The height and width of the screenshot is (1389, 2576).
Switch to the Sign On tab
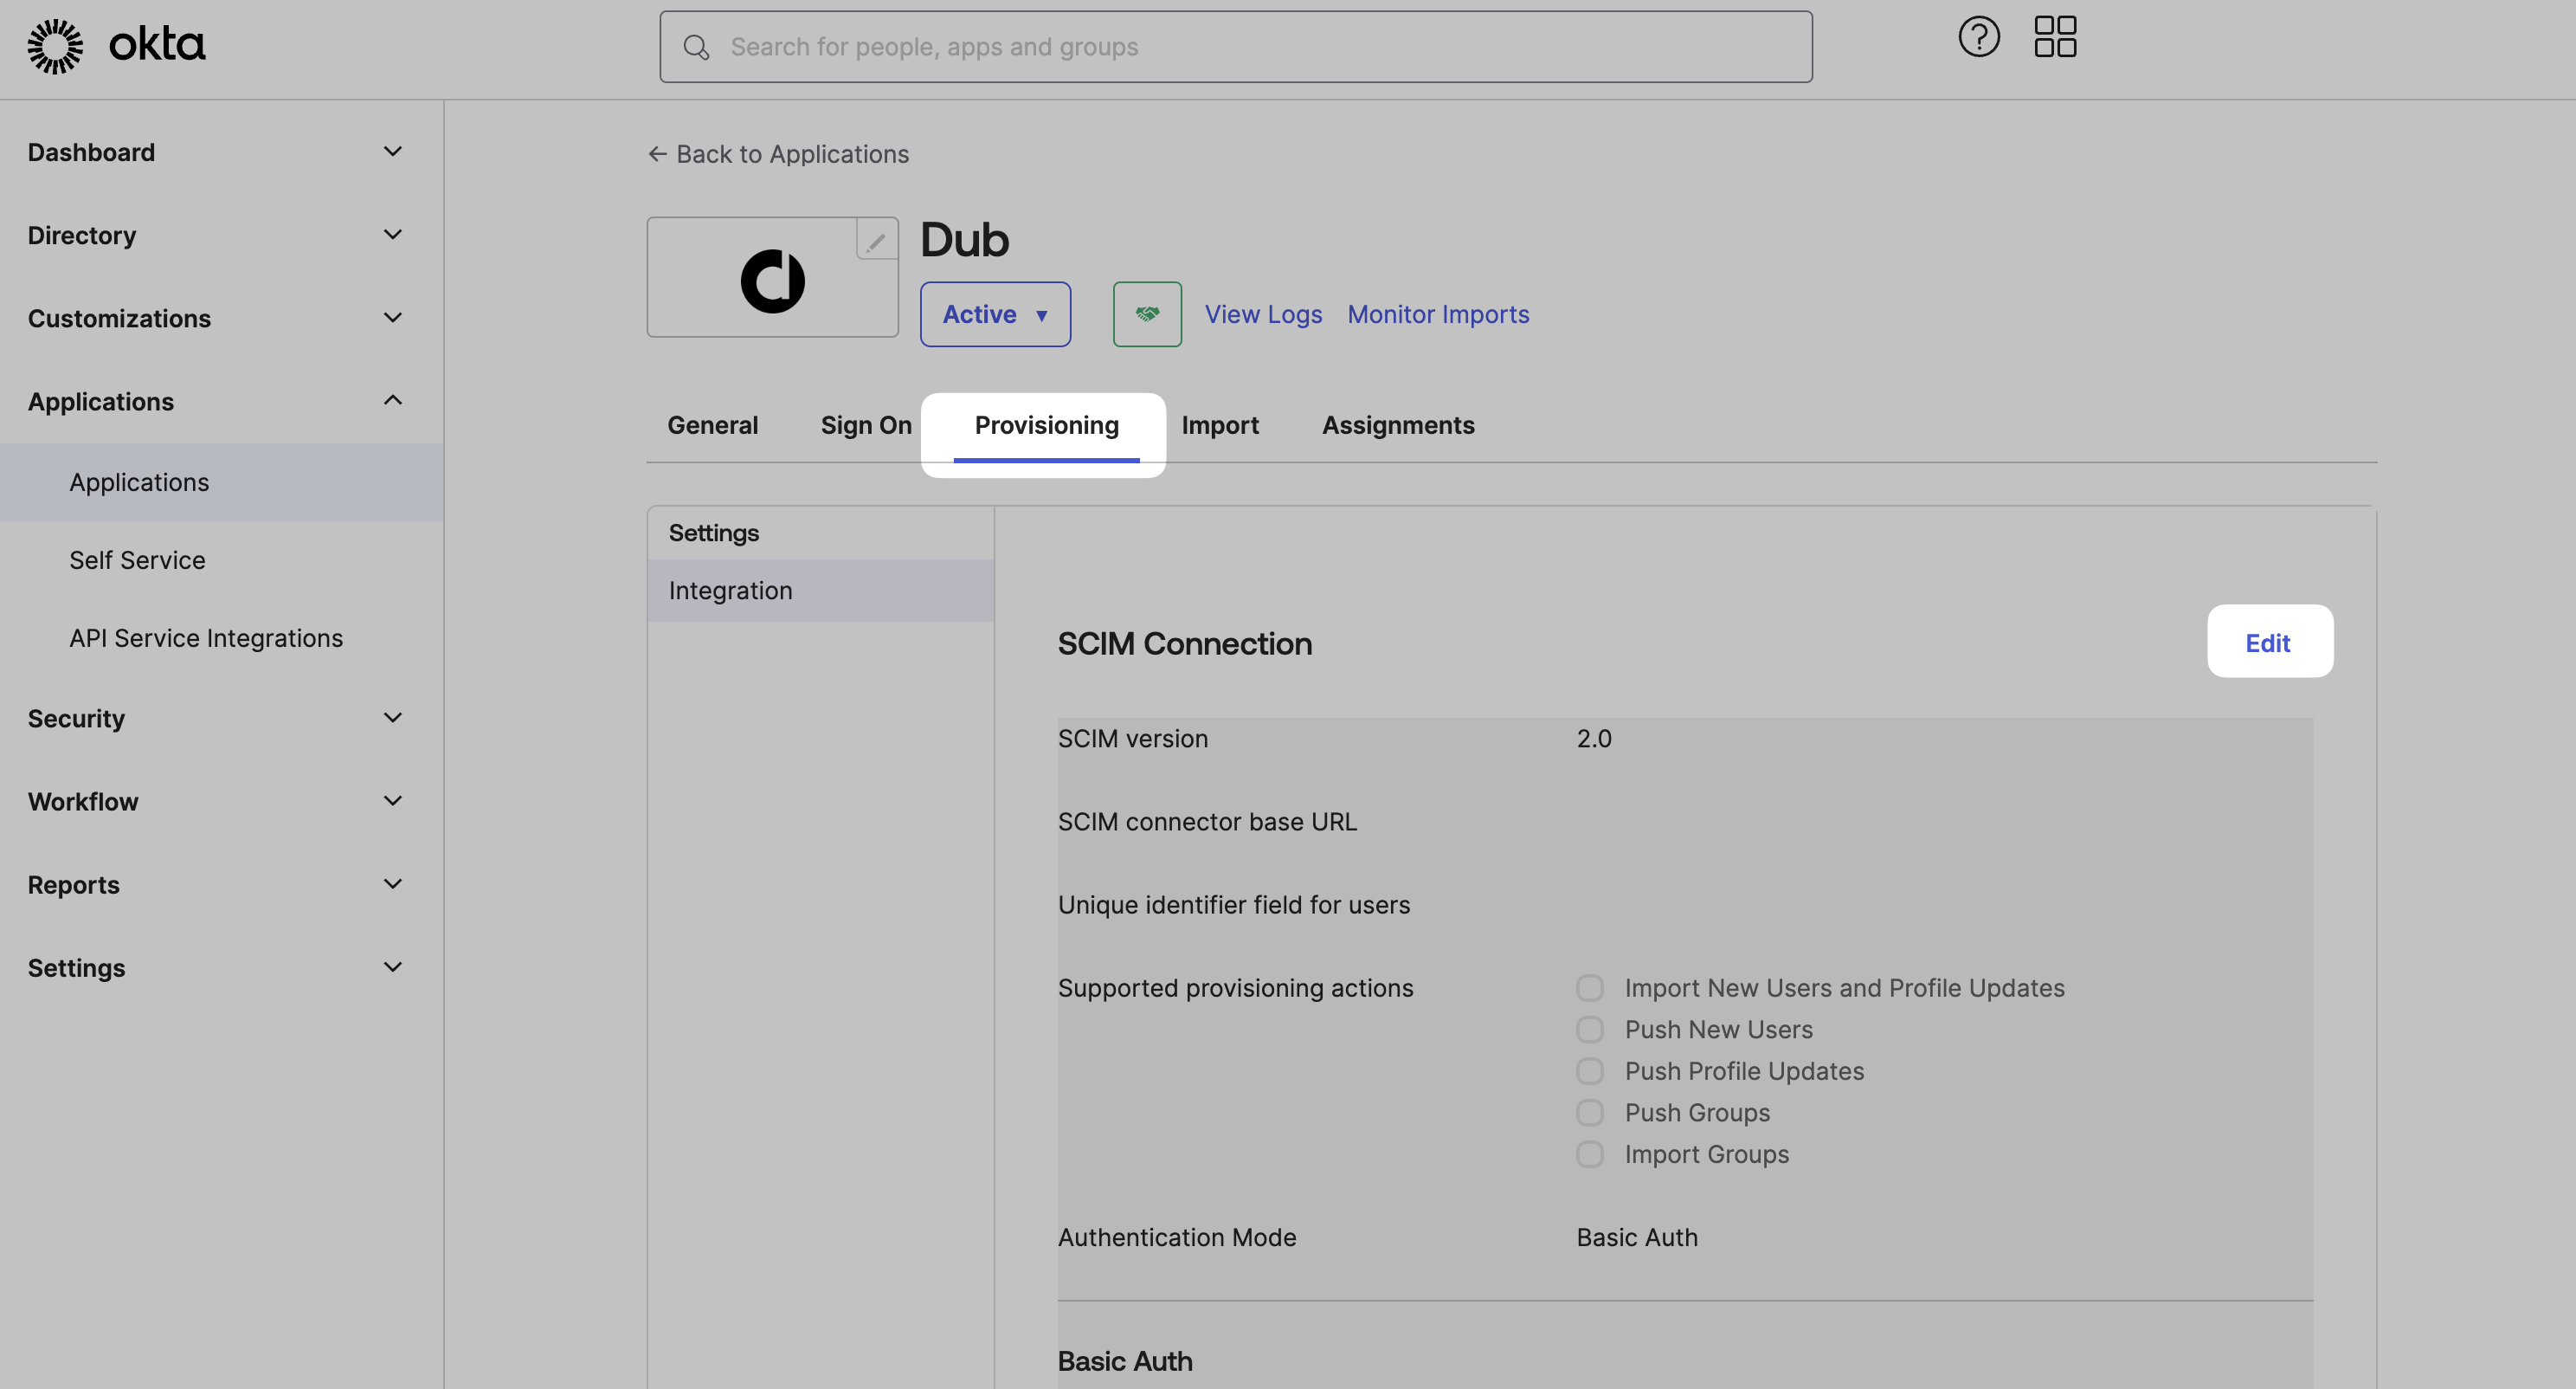pyautogui.click(x=866, y=425)
